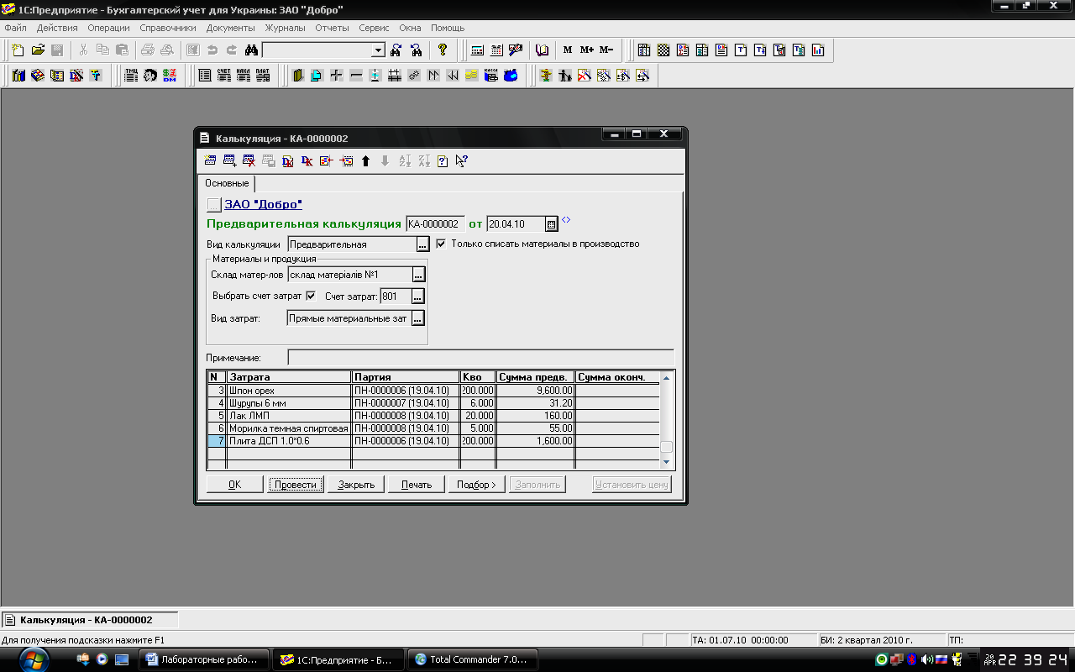Click the M- memory toolbar button
Viewport: 1075px width, 672px height.
[606, 50]
